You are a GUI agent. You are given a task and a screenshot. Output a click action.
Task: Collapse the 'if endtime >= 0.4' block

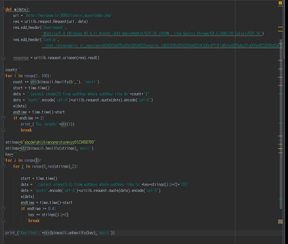tap(3, 208)
